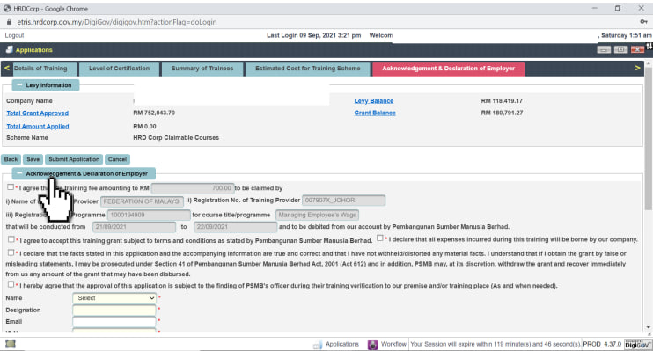Viewport: 653px width, 351px height.
Task: Click the start date 21/09/2021 field
Action: coord(134,227)
